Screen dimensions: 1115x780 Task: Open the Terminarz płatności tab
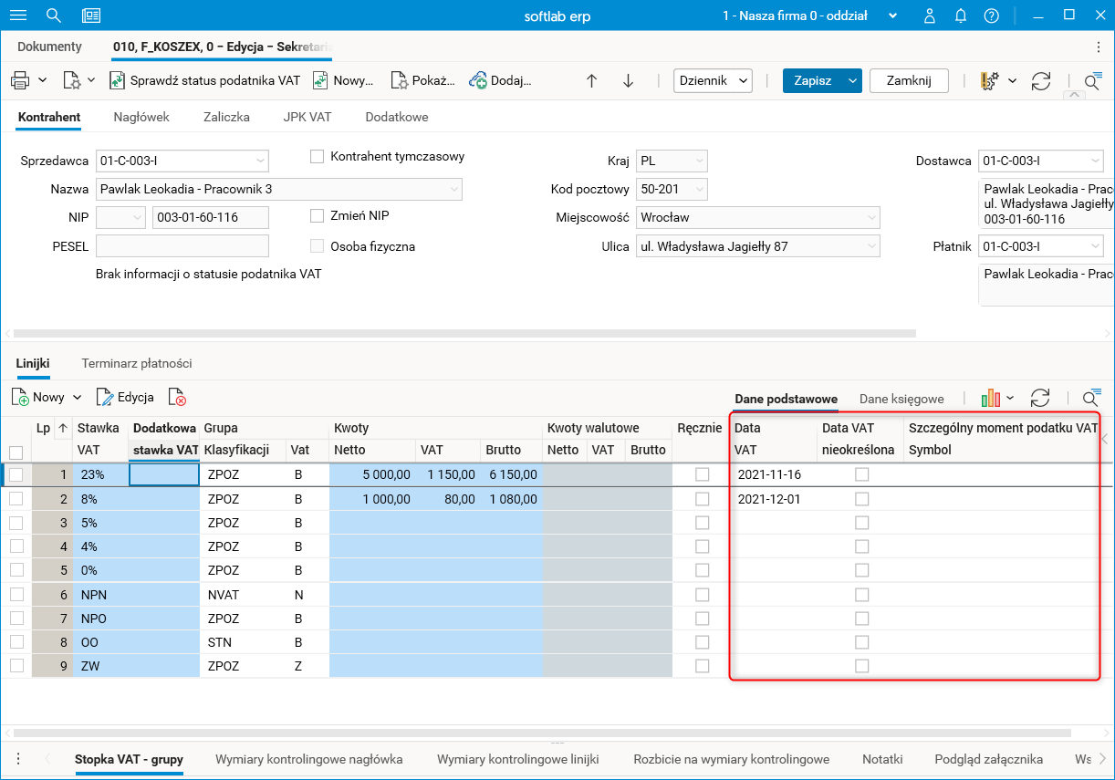137,363
